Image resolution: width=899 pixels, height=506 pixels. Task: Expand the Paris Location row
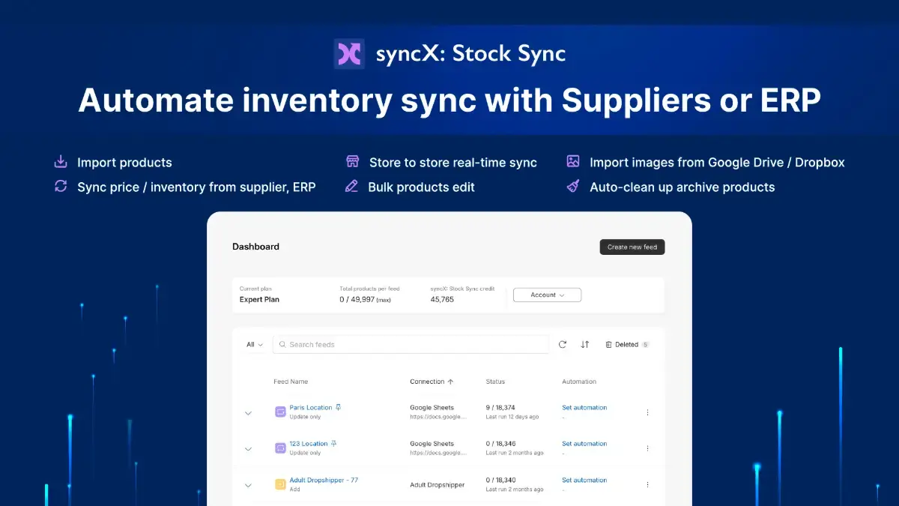pyautogui.click(x=248, y=412)
